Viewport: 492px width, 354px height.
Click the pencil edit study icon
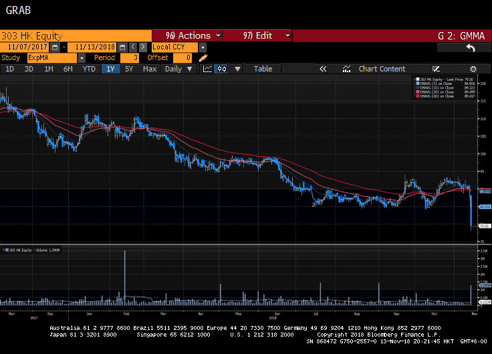click(x=203, y=57)
